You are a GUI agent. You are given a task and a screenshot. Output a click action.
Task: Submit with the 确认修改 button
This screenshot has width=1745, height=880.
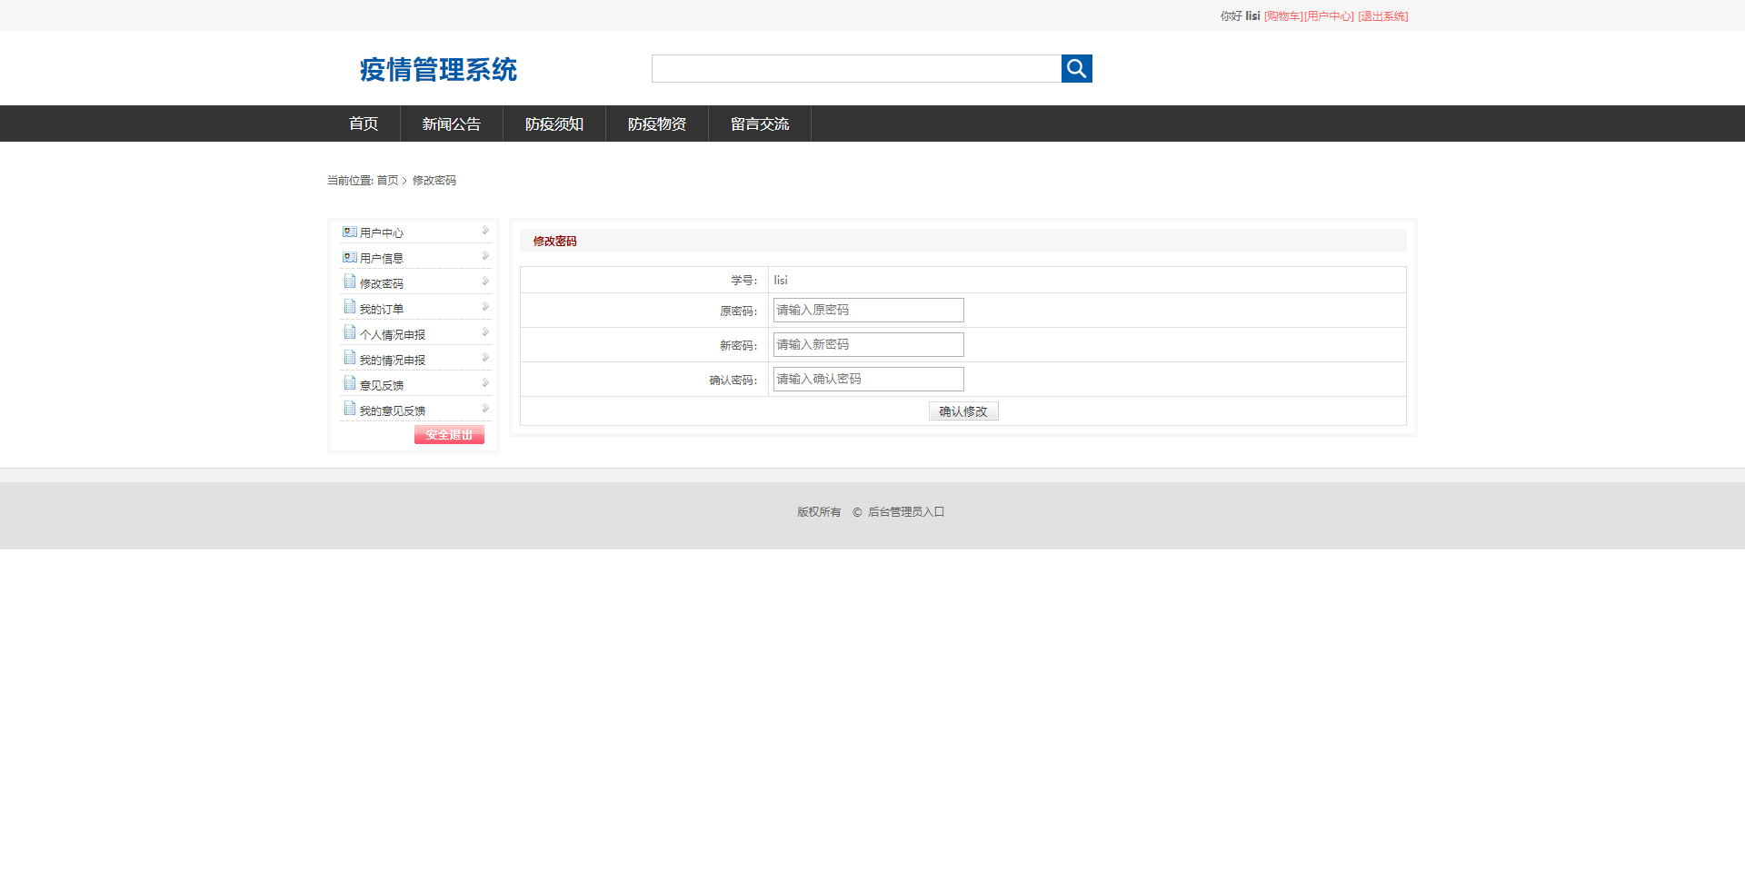point(963,411)
